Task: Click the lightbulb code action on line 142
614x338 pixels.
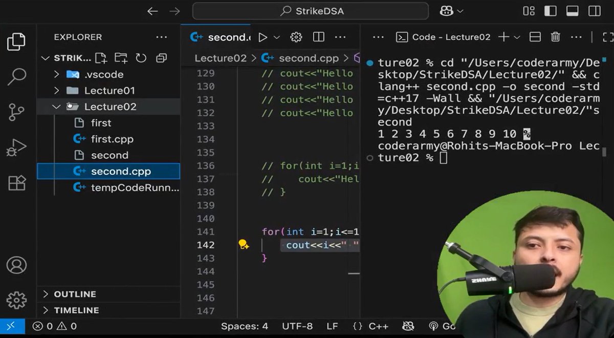Action: [x=244, y=245]
